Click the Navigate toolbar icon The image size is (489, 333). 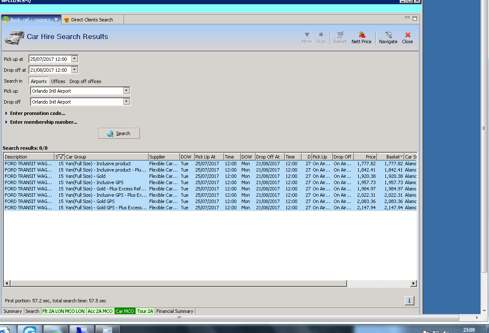tap(388, 35)
